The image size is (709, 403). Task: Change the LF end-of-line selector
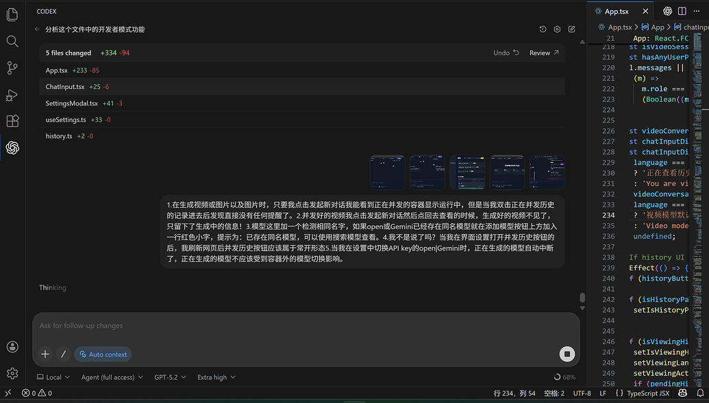click(x=603, y=393)
